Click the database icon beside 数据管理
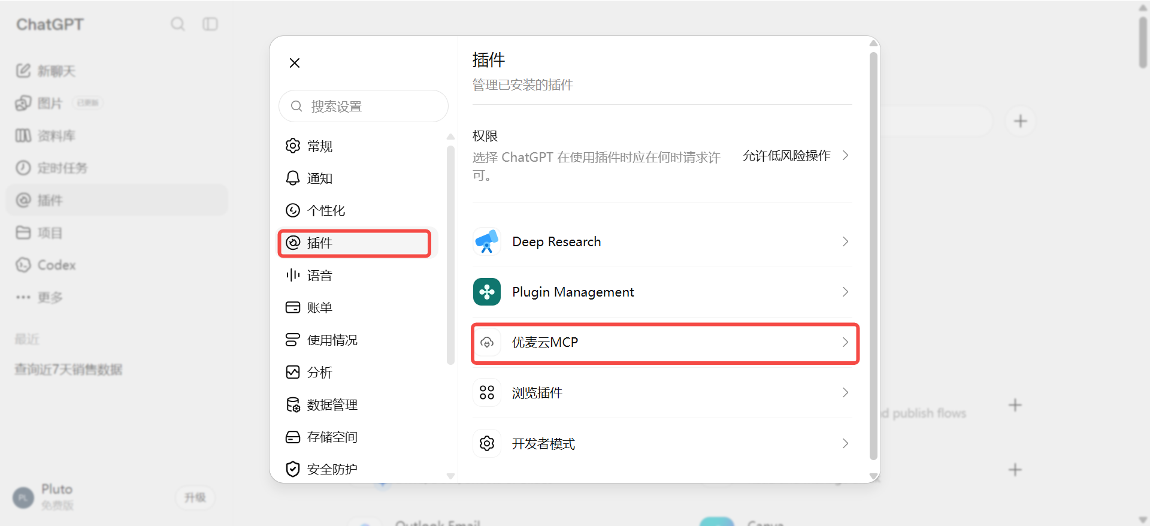 [293, 404]
